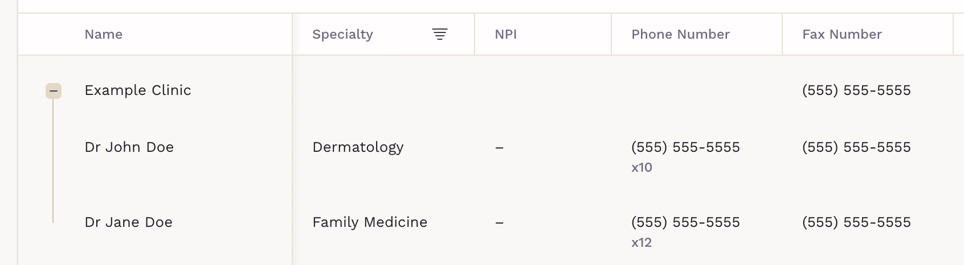Click the Family Medicine specialty cell
The height and width of the screenshot is (265, 964).
click(x=370, y=222)
